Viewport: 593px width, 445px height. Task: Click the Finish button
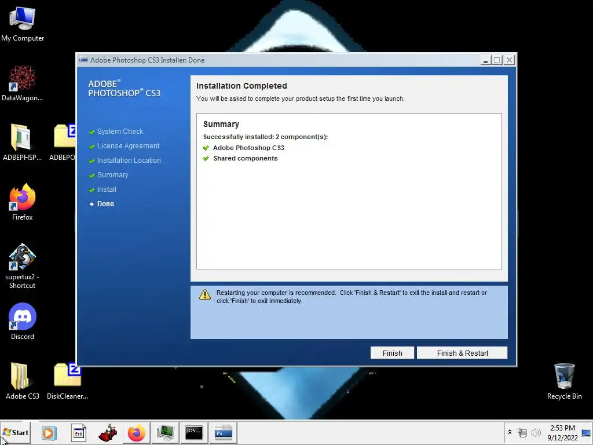(392, 353)
